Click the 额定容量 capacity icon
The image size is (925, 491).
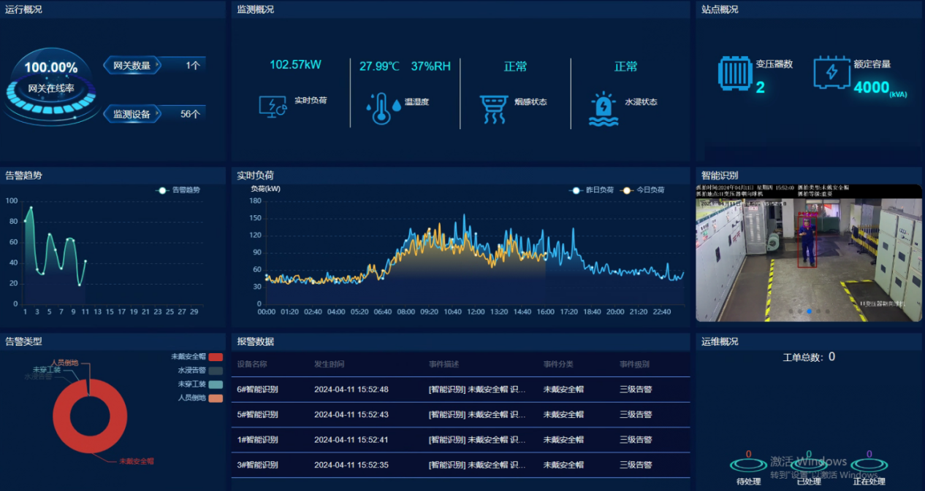point(831,72)
